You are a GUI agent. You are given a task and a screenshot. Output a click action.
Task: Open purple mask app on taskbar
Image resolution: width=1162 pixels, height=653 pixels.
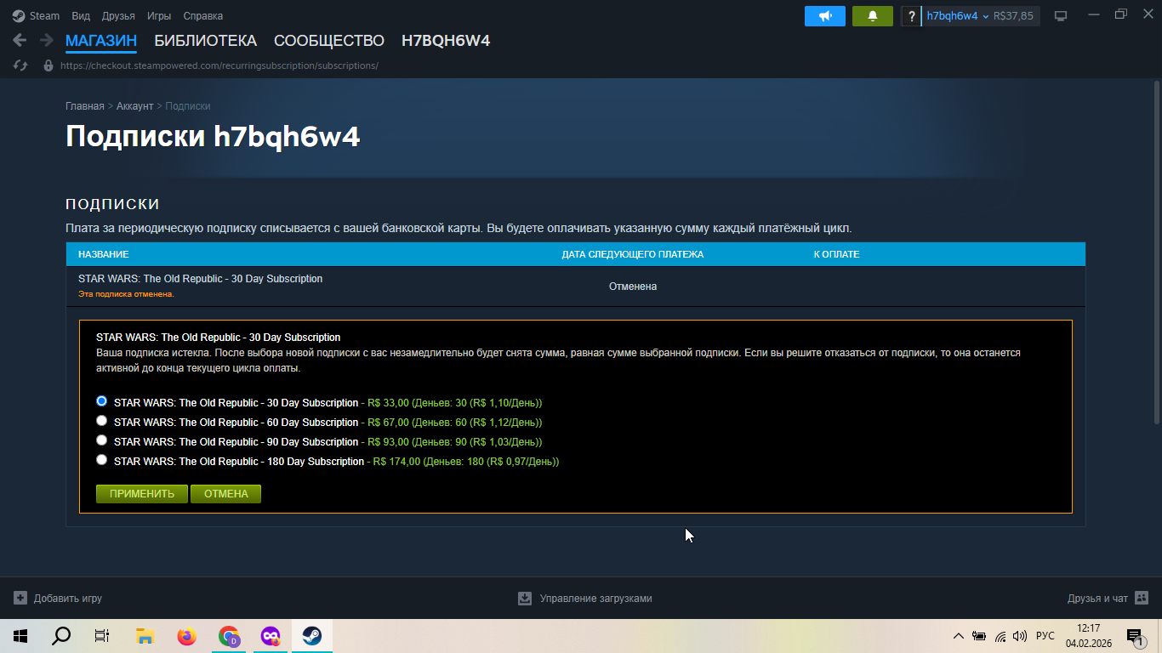[271, 636]
